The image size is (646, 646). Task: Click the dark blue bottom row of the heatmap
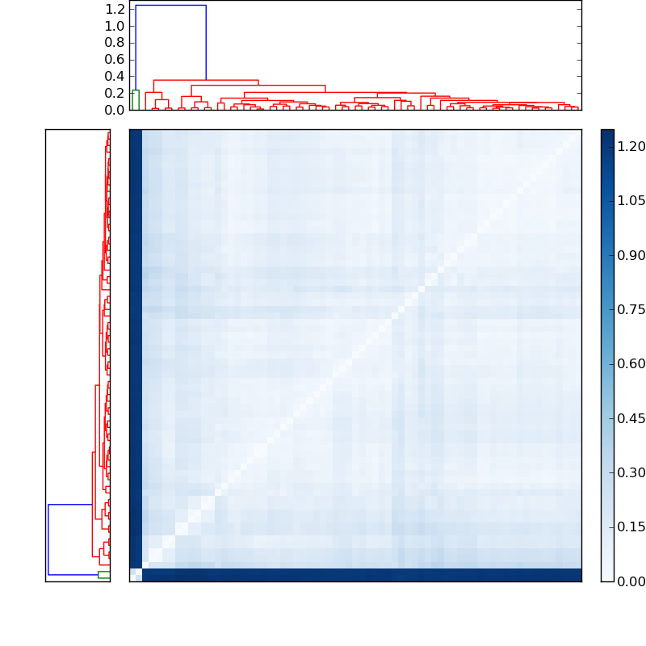coord(362,575)
